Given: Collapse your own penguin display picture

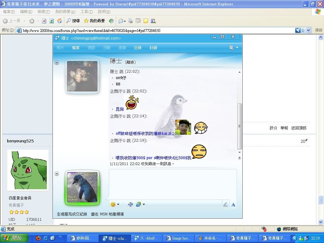Looking at the screenshot, I should pos(57,173).
